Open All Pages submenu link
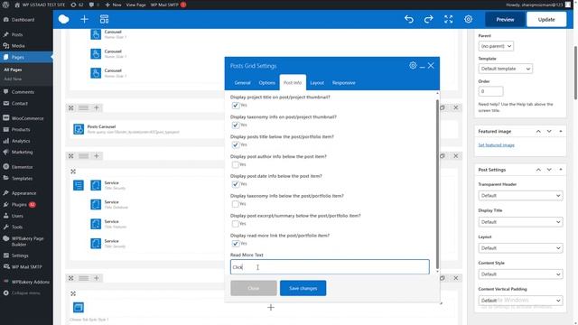Screen dimensions: 578x325 13,70
